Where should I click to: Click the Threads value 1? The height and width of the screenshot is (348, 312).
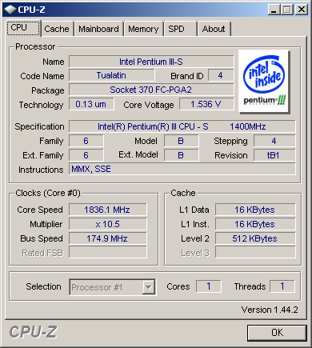click(282, 286)
